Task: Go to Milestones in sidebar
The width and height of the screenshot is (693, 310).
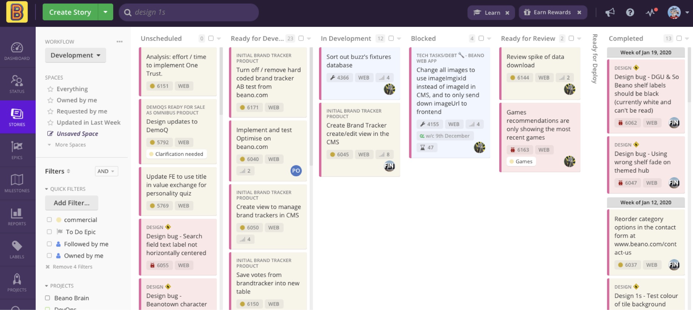Action: pos(17,183)
